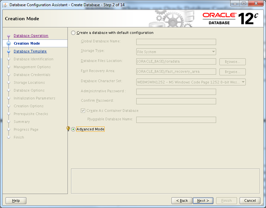The height and width of the screenshot is (208, 266).
Task: Click the Next button
Action: click(203, 201)
